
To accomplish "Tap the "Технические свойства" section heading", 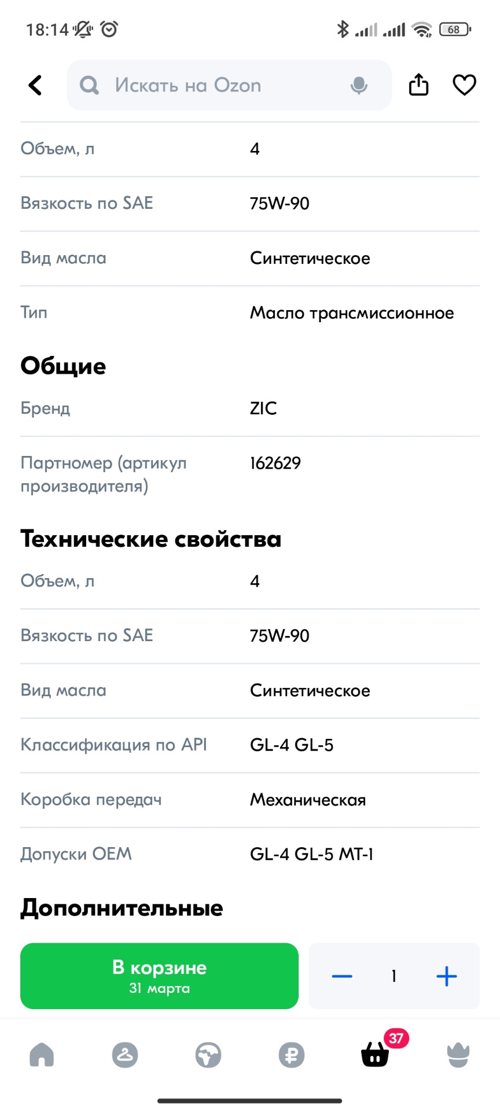I will pos(151,539).
